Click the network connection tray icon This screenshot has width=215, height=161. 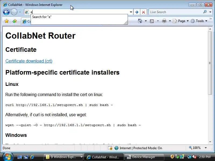pyautogui.click(x=189, y=157)
